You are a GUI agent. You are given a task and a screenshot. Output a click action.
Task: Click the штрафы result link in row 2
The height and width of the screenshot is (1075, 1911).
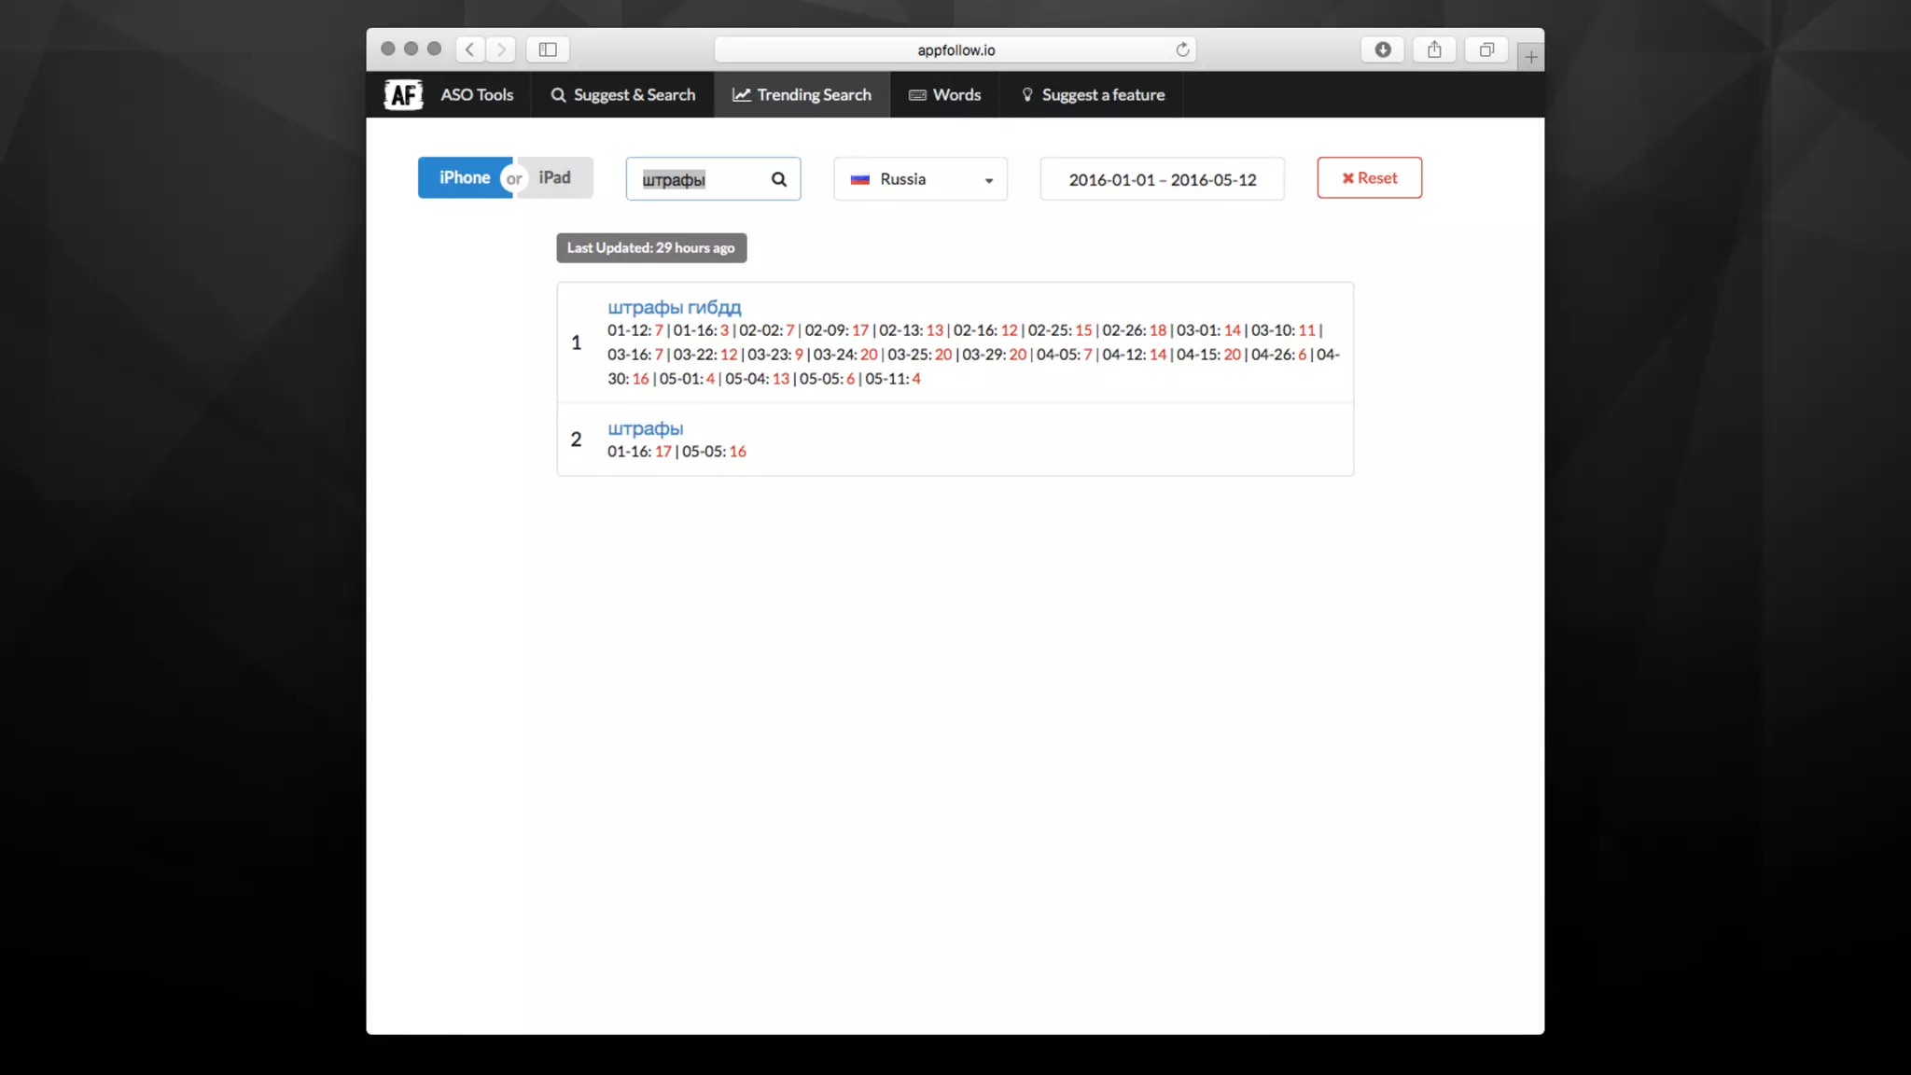645,428
